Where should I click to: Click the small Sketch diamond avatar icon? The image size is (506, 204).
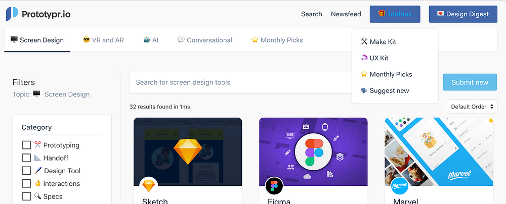(x=148, y=186)
